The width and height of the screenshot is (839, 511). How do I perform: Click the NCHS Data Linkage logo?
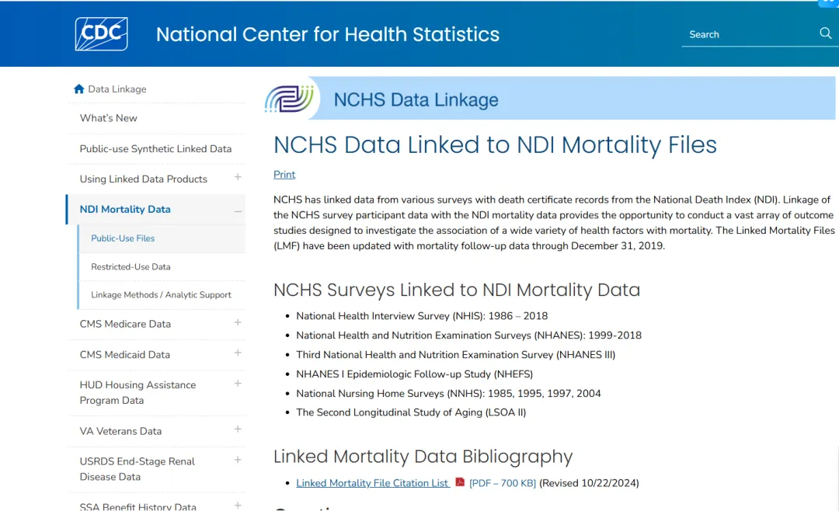tap(290, 99)
